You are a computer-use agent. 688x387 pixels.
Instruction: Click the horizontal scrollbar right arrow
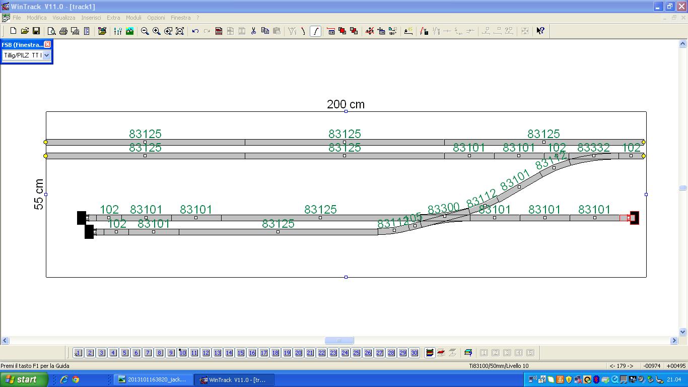[x=674, y=340]
